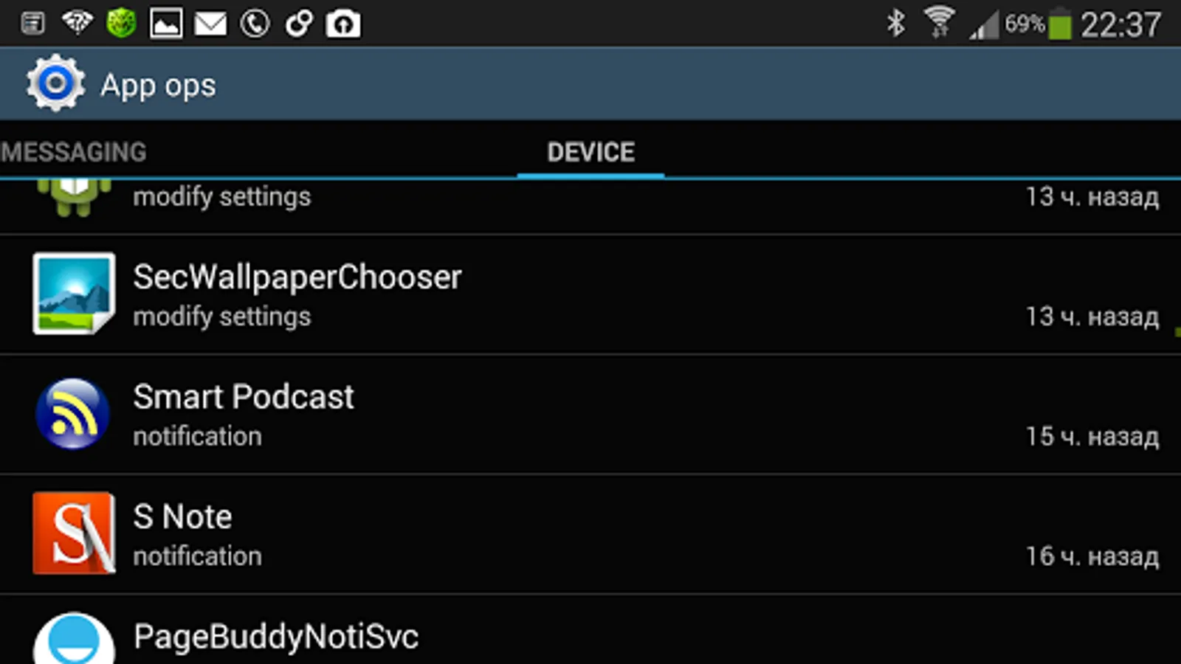The width and height of the screenshot is (1181, 664).
Task: Tap the Smart Podcast RSS icon
Action: pyautogui.click(x=72, y=414)
